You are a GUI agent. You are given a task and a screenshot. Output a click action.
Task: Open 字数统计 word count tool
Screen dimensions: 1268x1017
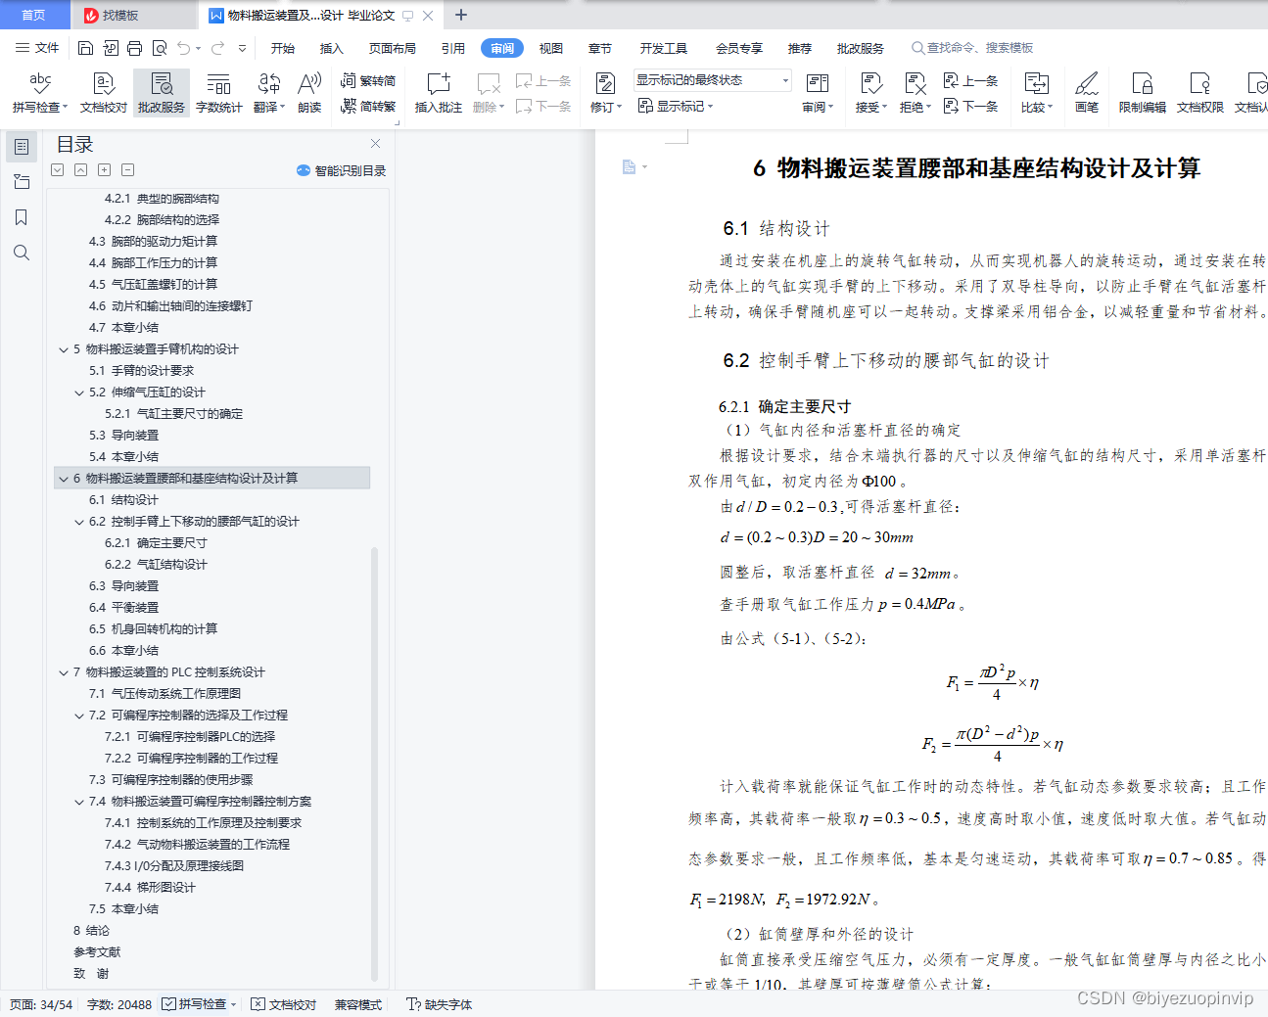coord(218,93)
